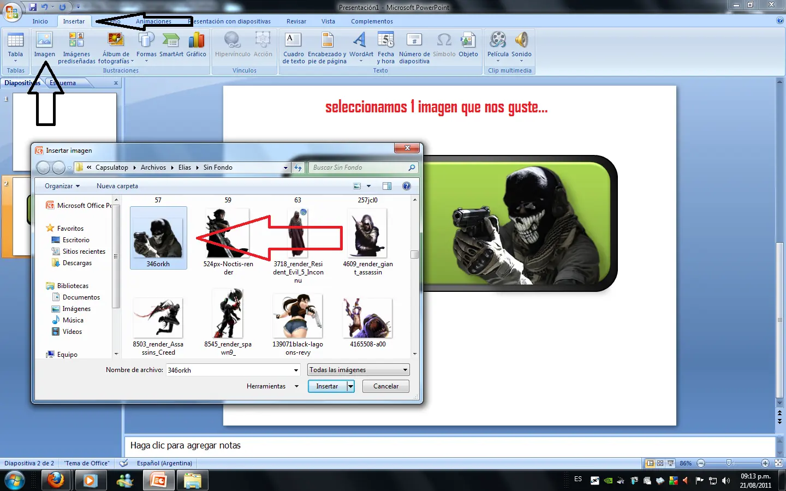Insert Número de diapositiva

[414, 47]
